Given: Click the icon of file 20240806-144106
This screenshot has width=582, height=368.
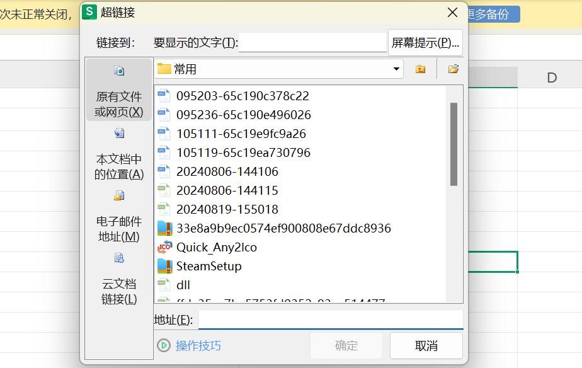Looking at the screenshot, I should coord(164,171).
